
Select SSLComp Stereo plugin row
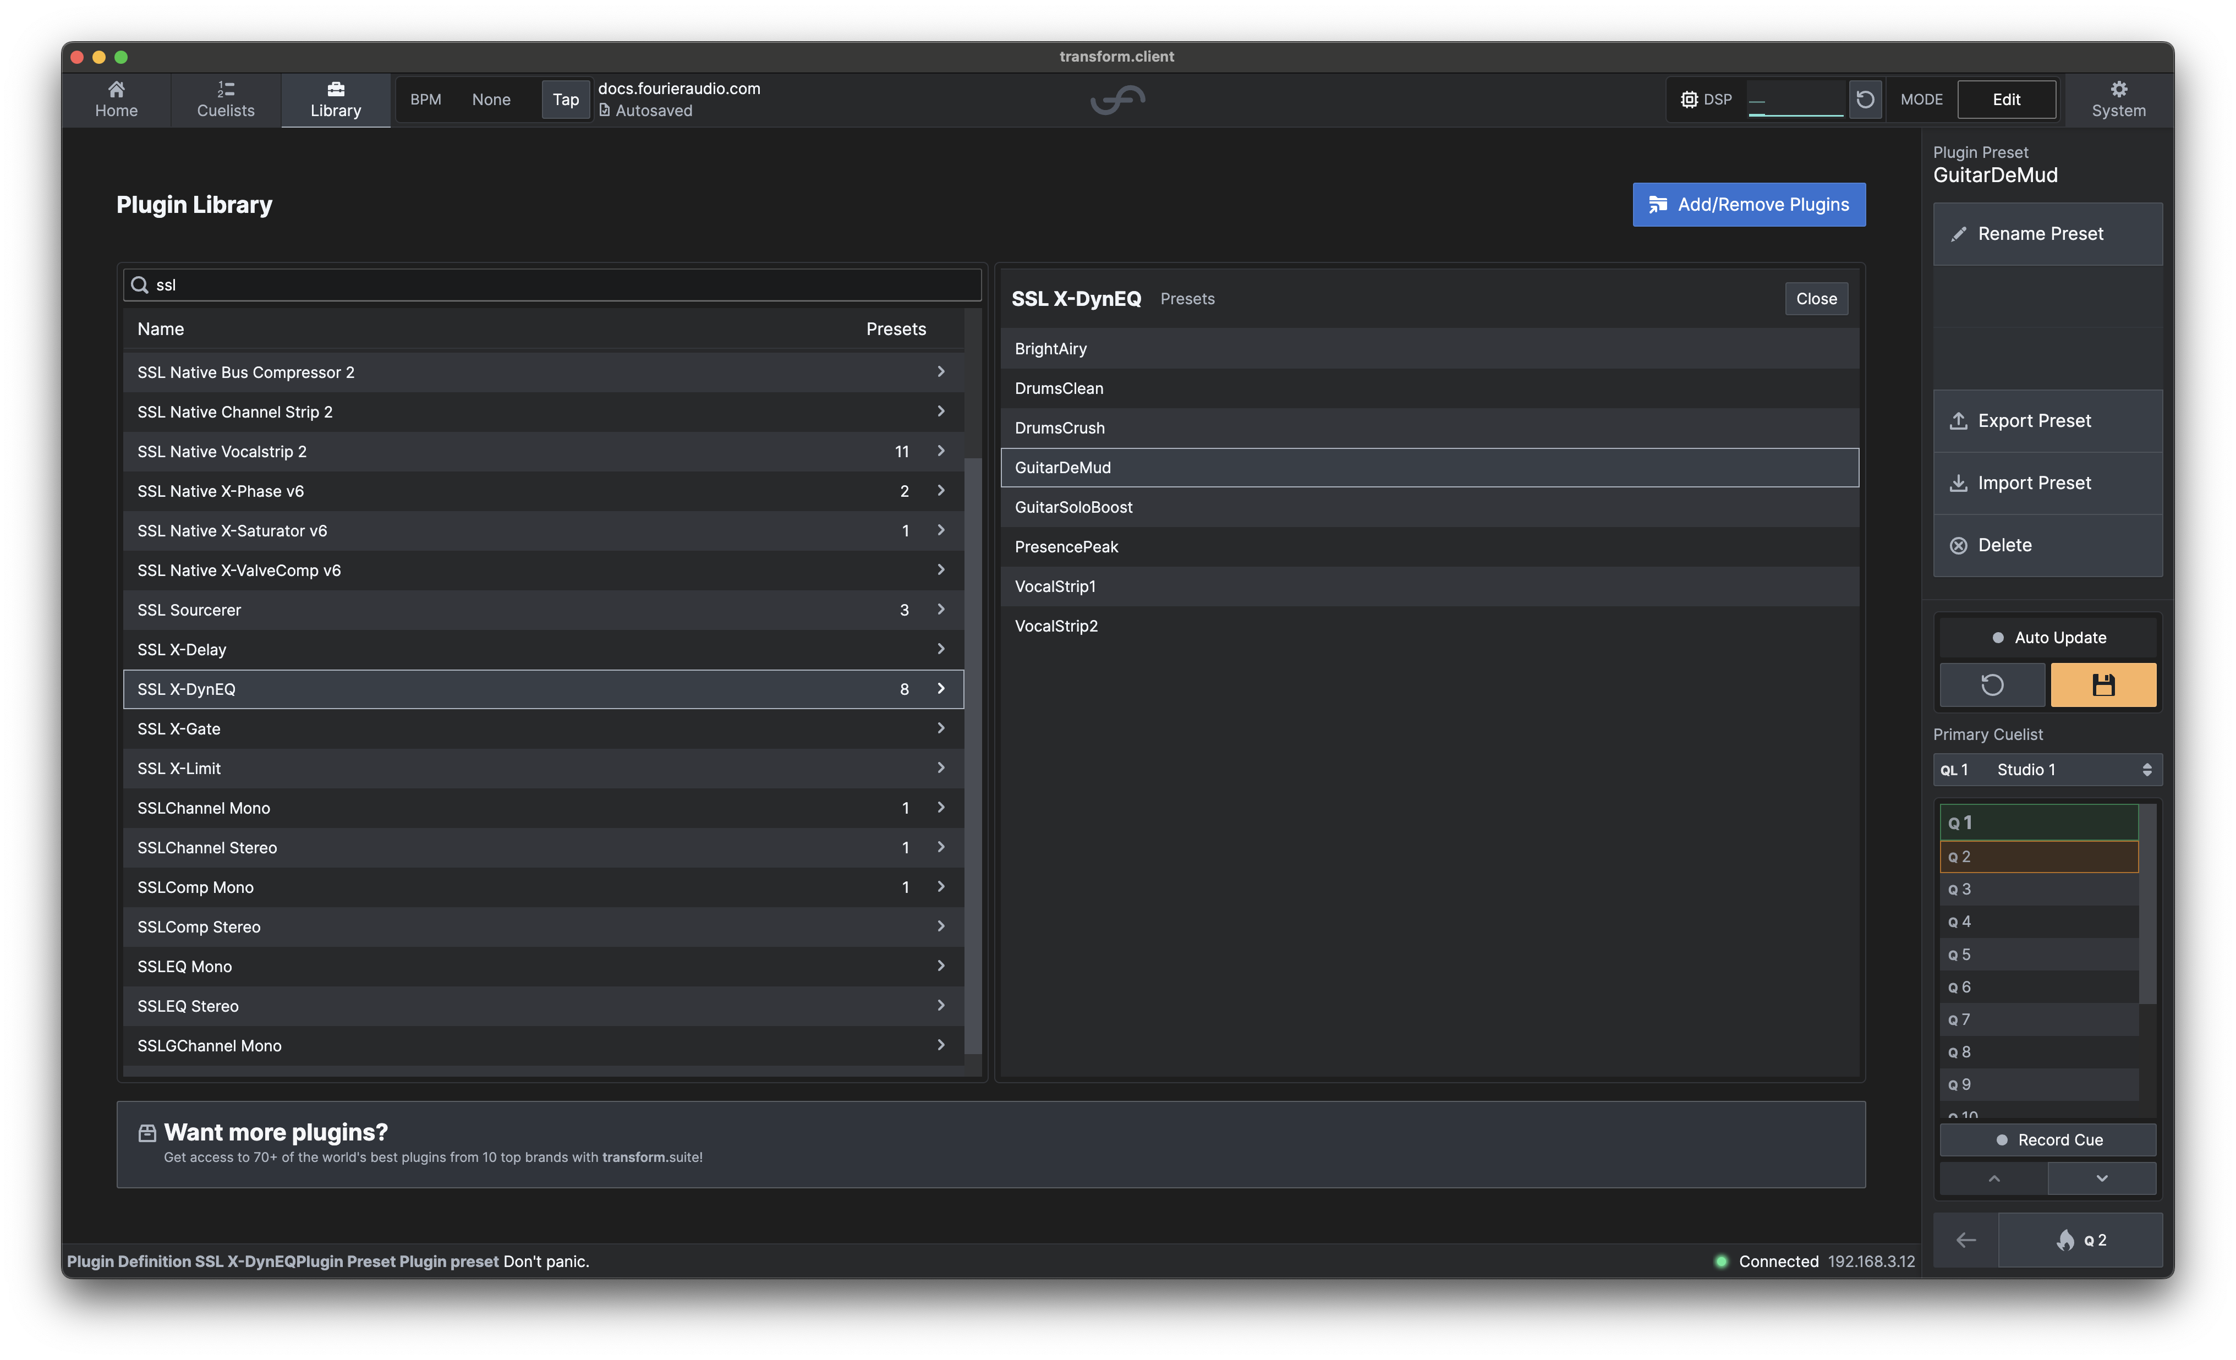click(x=542, y=927)
